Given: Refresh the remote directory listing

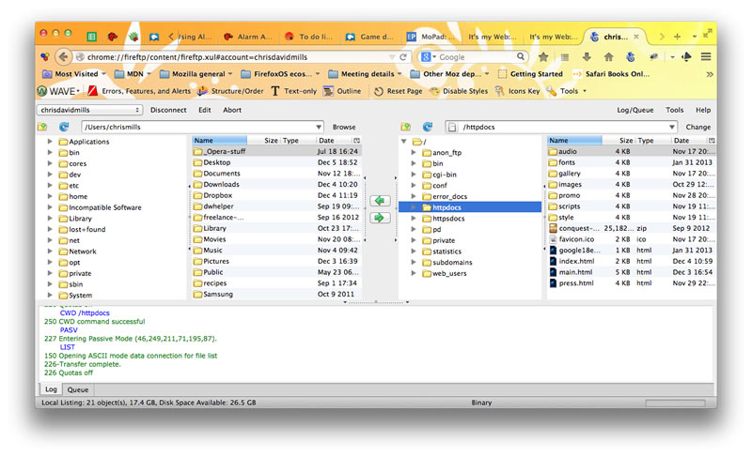Looking at the screenshot, I should [428, 127].
